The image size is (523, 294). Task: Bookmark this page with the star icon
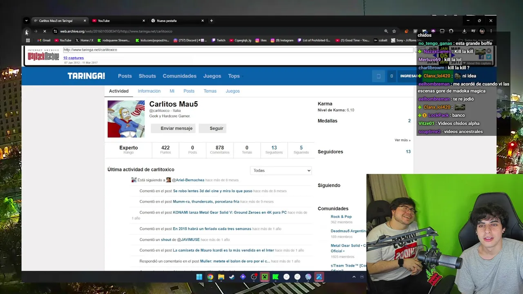point(394,31)
